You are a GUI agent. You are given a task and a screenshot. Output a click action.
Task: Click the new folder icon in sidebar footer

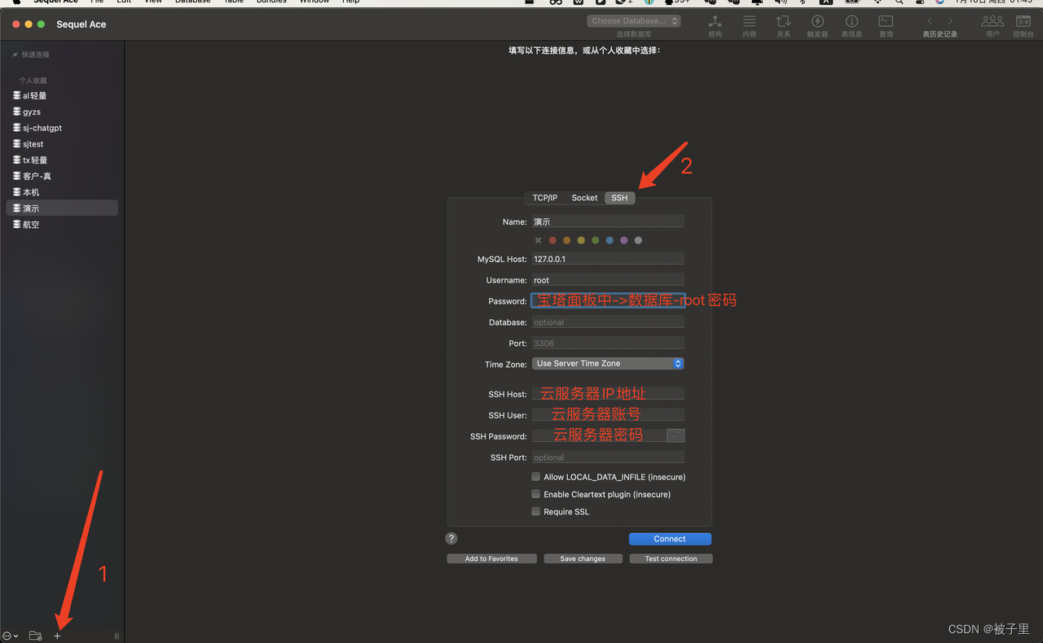(x=35, y=636)
